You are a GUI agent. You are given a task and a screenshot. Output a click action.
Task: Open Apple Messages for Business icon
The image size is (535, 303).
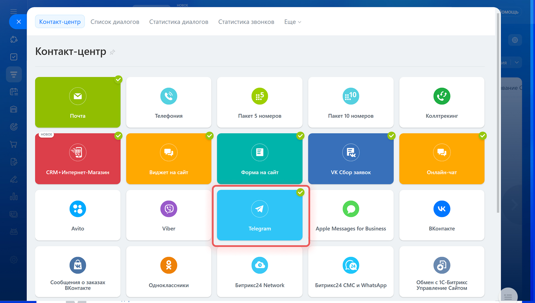pyautogui.click(x=351, y=209)
